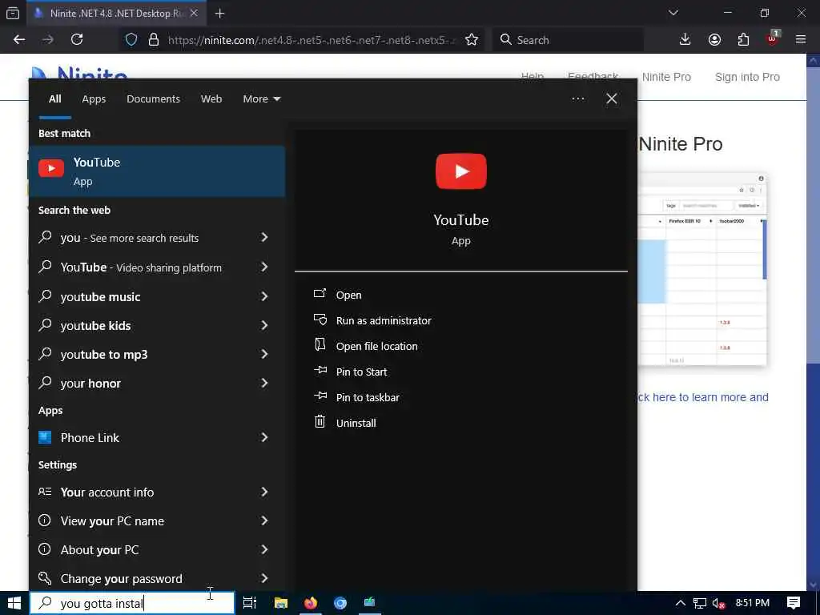Run YouTube as administrator
820x615 pixels.
click(384, 320)
